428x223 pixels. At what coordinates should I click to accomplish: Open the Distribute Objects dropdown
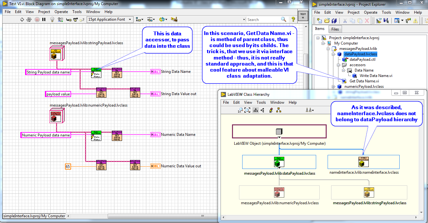pyautogui.click(x=151, y=20)
